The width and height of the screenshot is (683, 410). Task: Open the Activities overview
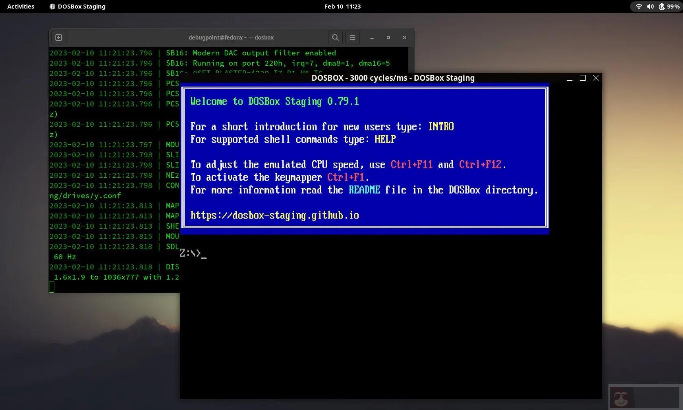(20, 6)
